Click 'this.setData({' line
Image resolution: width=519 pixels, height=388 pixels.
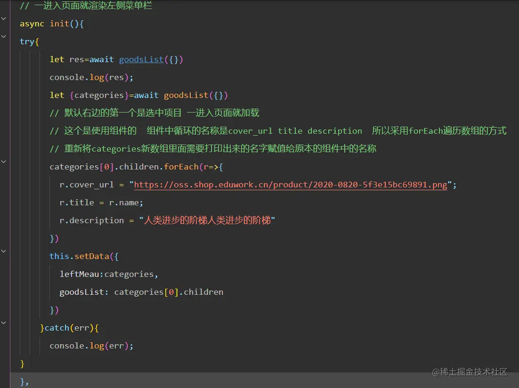tap(84, 256)
